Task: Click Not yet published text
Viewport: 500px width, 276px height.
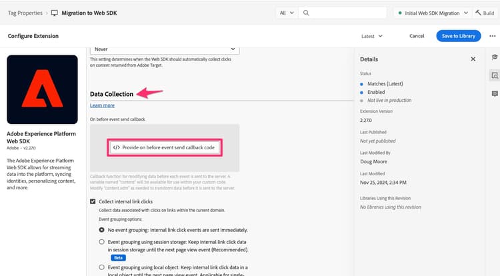Action: point(377,141)
